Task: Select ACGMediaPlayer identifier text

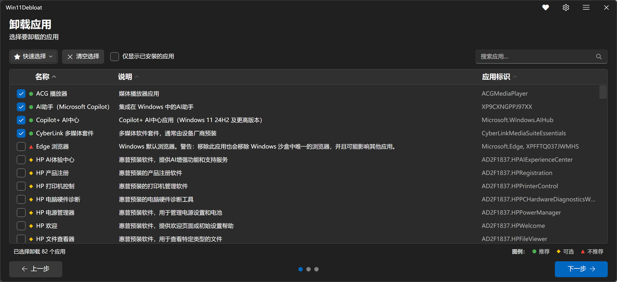Action: [504, 94]
